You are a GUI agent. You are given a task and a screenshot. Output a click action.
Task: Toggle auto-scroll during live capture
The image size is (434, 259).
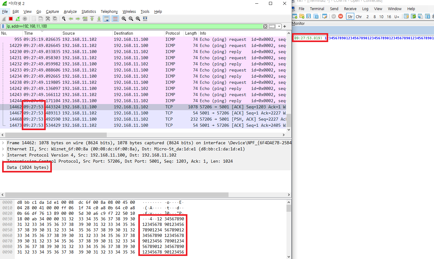pos(106,19)
